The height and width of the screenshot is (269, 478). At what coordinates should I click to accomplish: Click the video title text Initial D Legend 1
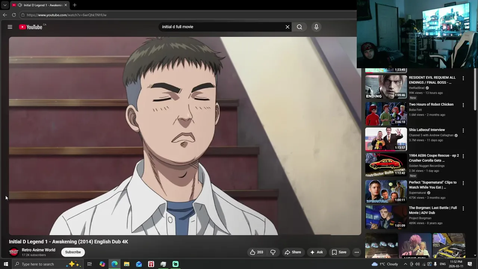(x=68, y=242)
